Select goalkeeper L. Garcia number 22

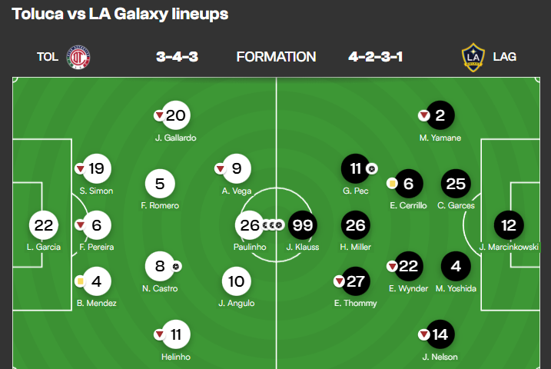(x=44, y=225)
